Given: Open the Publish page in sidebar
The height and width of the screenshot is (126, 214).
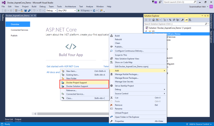Looking at the screenshot, I should pyautogui.click(x=14, y=36).
